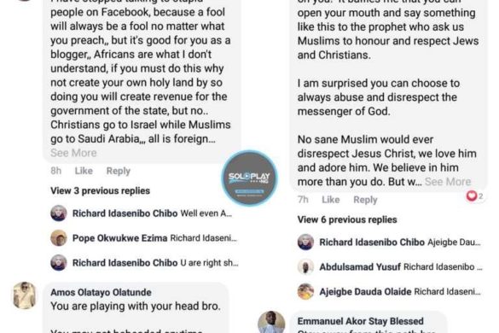499x333 pixels.
Task: Click Pope Okwukwe Ezima's small avatar
Action: [59, 237]
